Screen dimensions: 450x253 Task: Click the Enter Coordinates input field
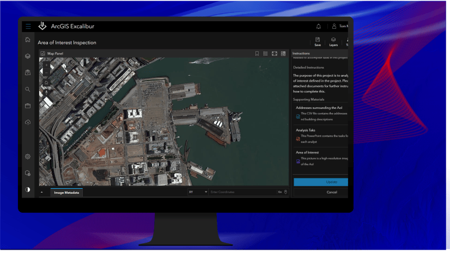242,192
